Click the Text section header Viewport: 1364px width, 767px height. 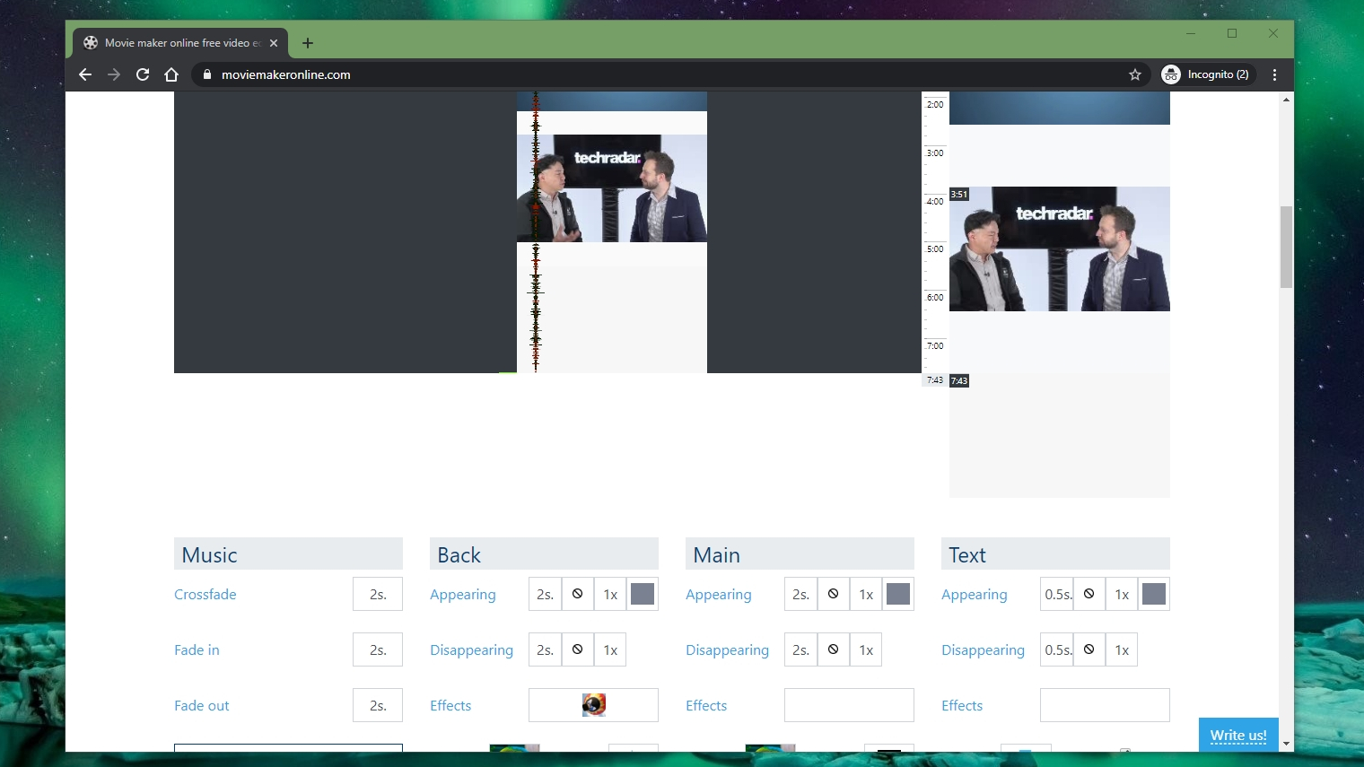[1055, 554]
